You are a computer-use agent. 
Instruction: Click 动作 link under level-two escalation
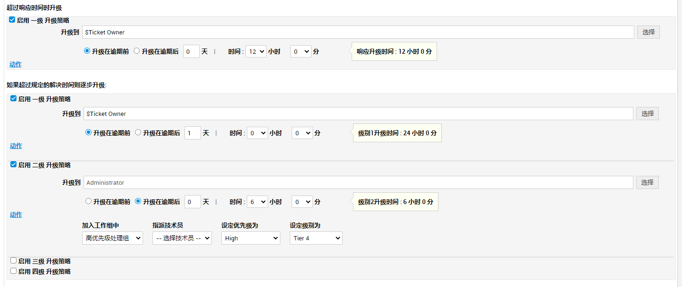16,215
